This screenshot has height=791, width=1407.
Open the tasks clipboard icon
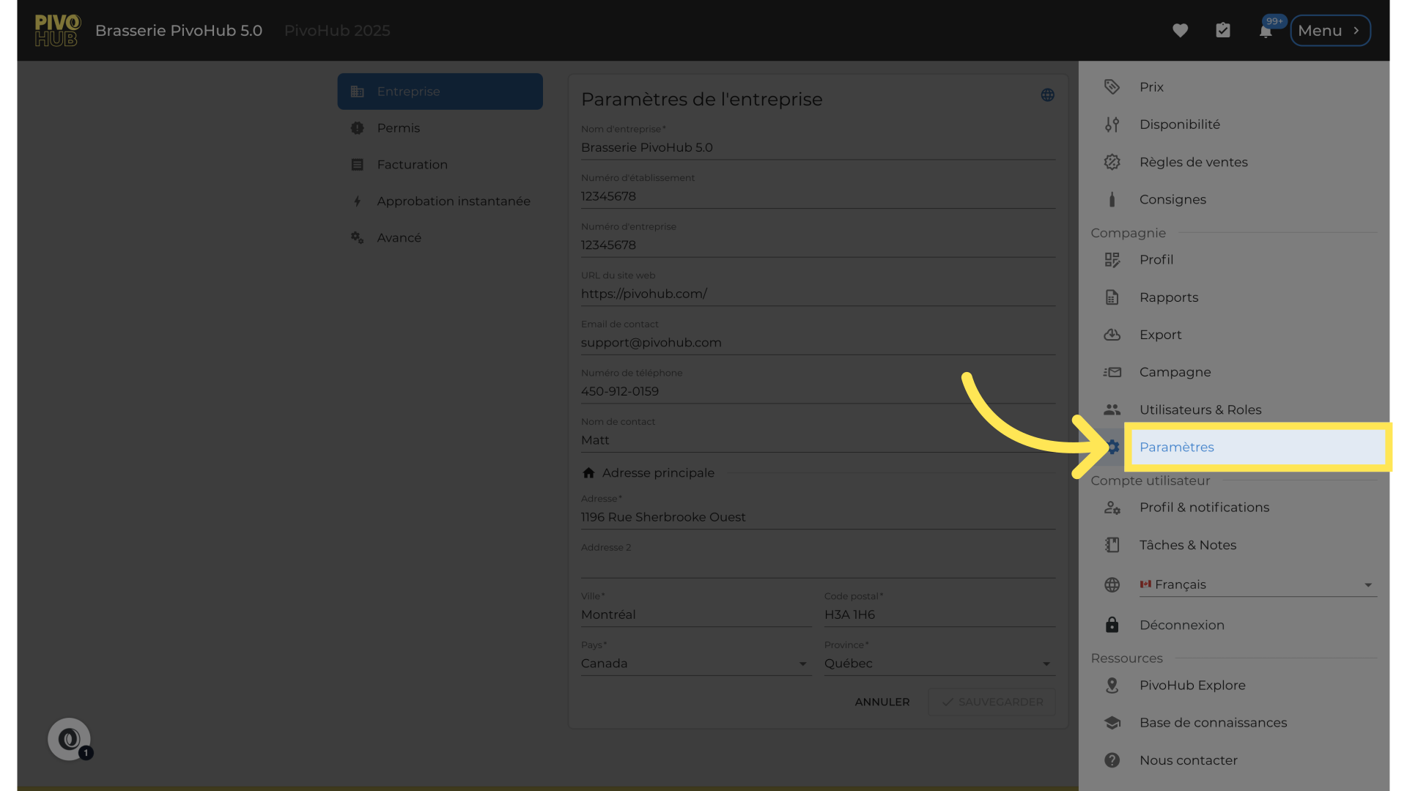(x=1223, y=31)
